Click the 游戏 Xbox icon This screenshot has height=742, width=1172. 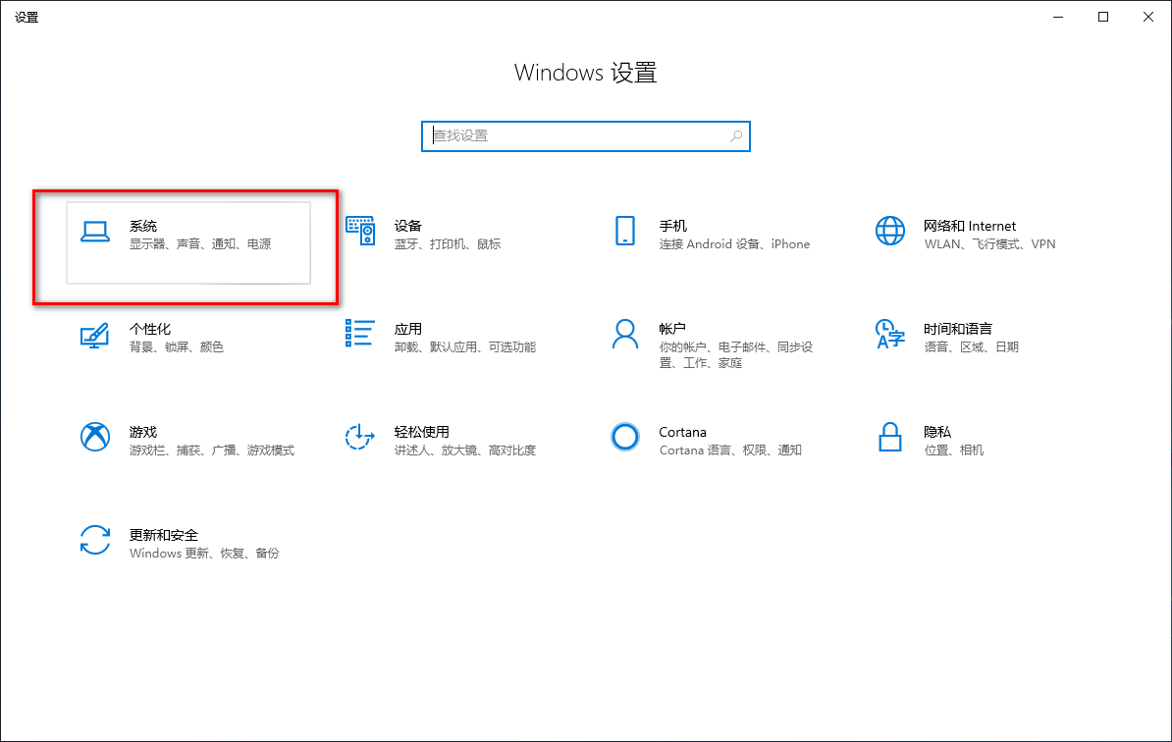(95, 437)
